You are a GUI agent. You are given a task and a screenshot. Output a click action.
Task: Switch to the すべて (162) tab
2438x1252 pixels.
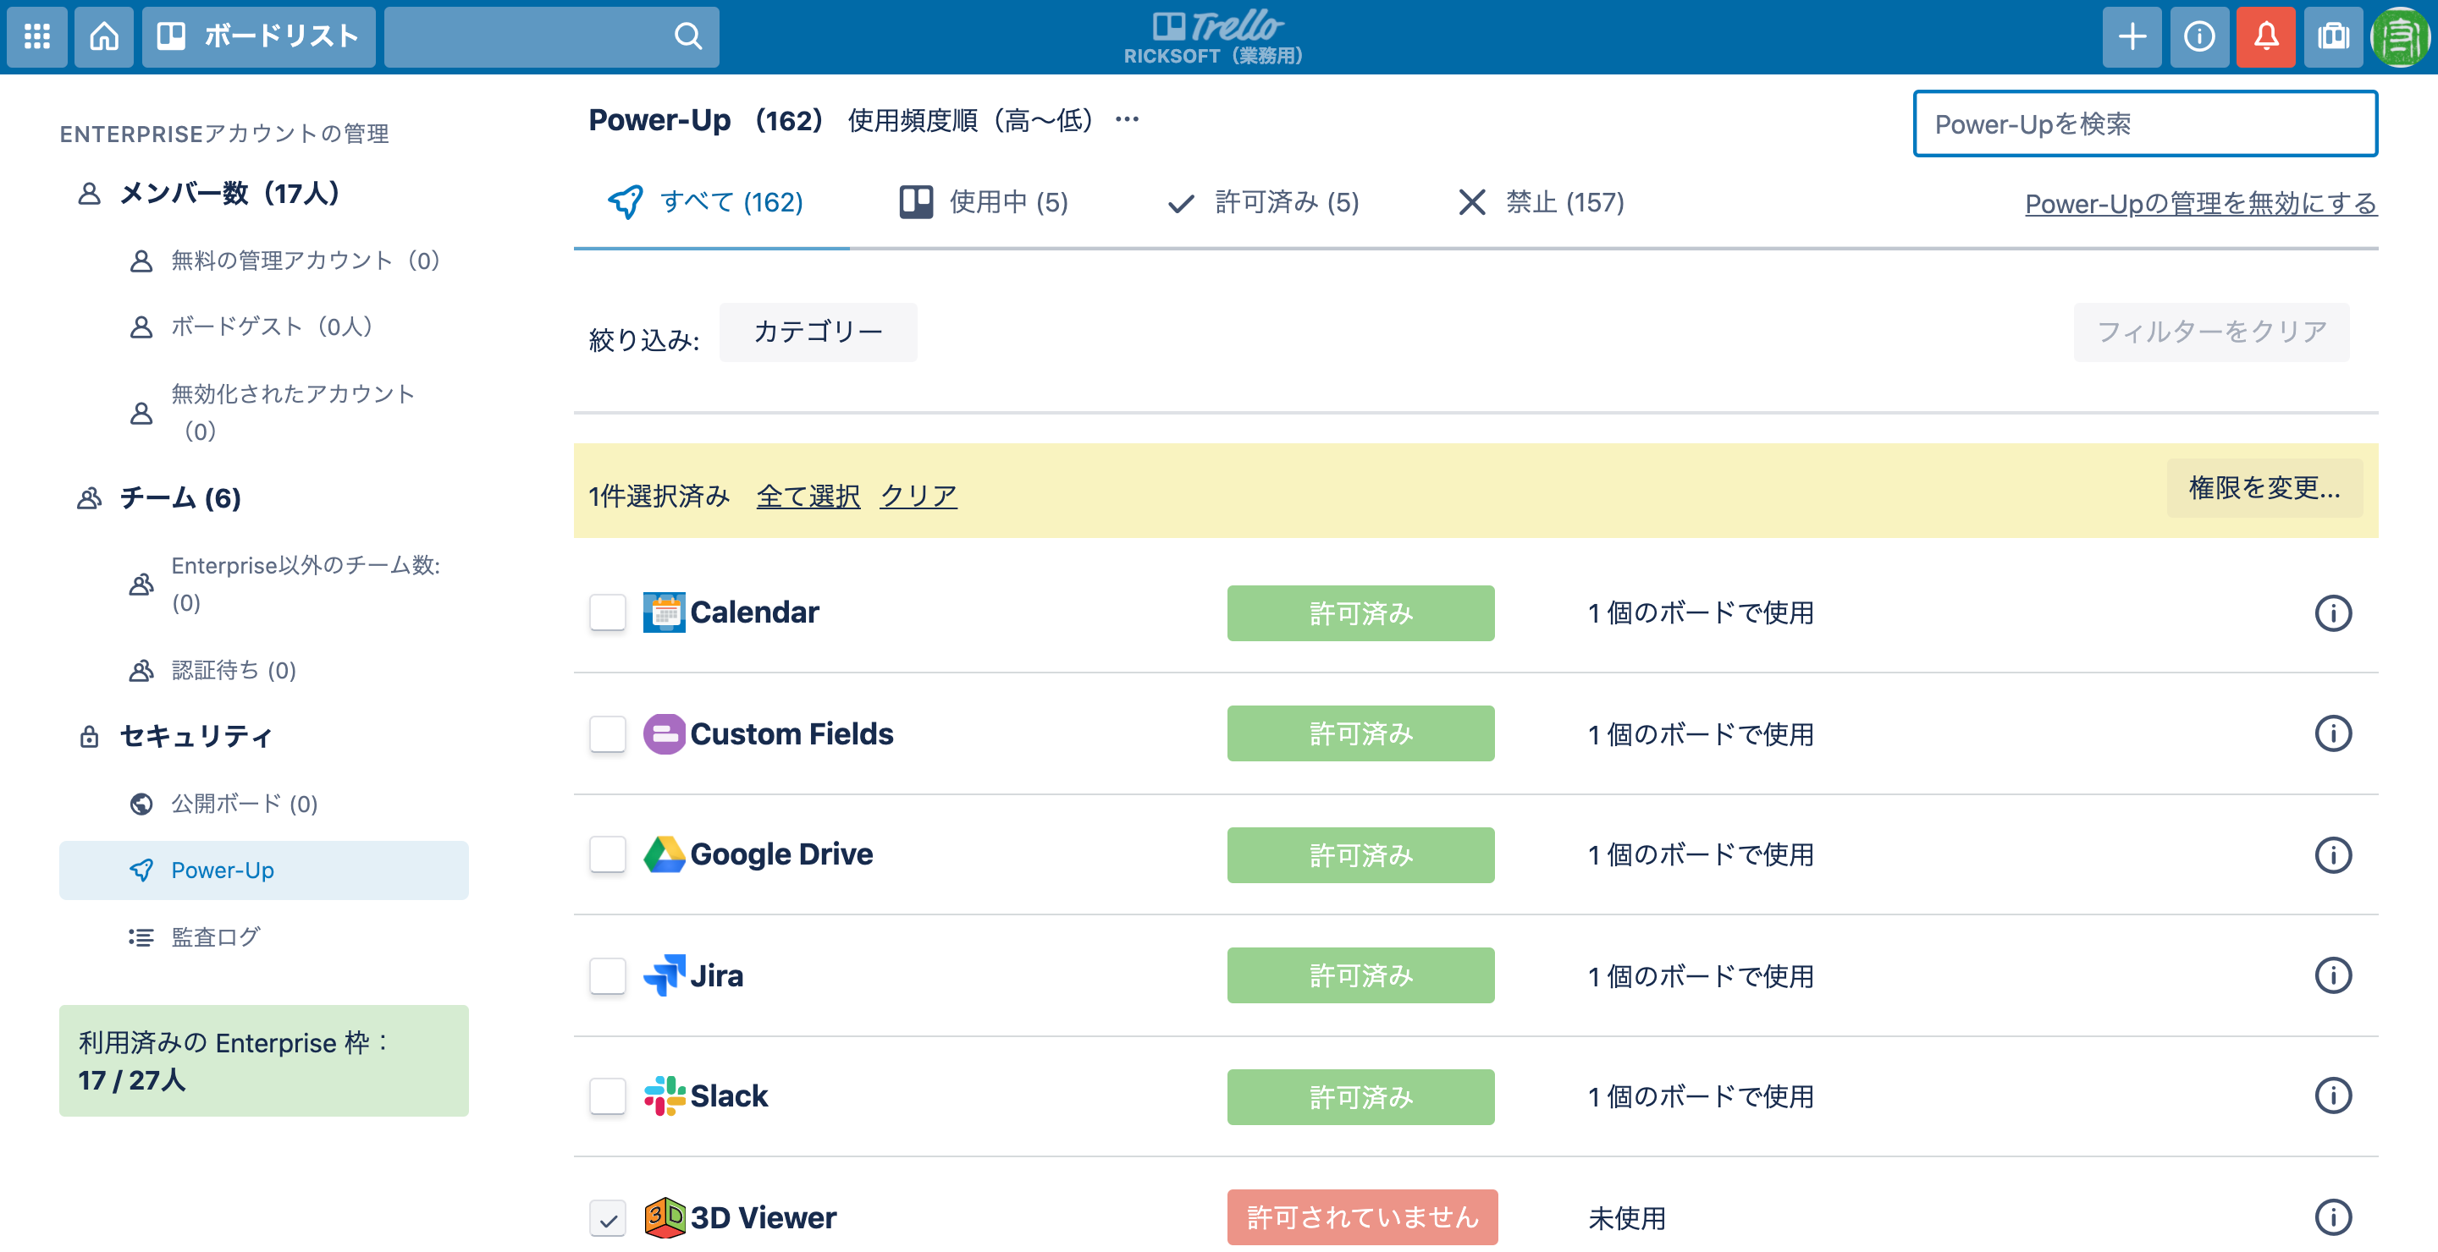[706, 202]
